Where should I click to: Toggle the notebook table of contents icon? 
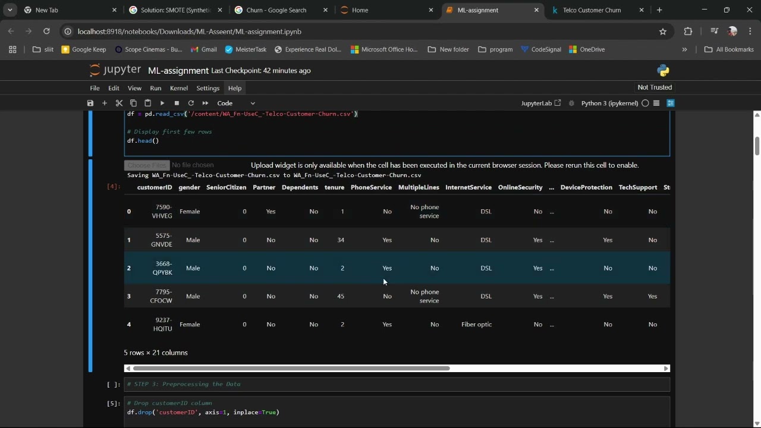656,103
